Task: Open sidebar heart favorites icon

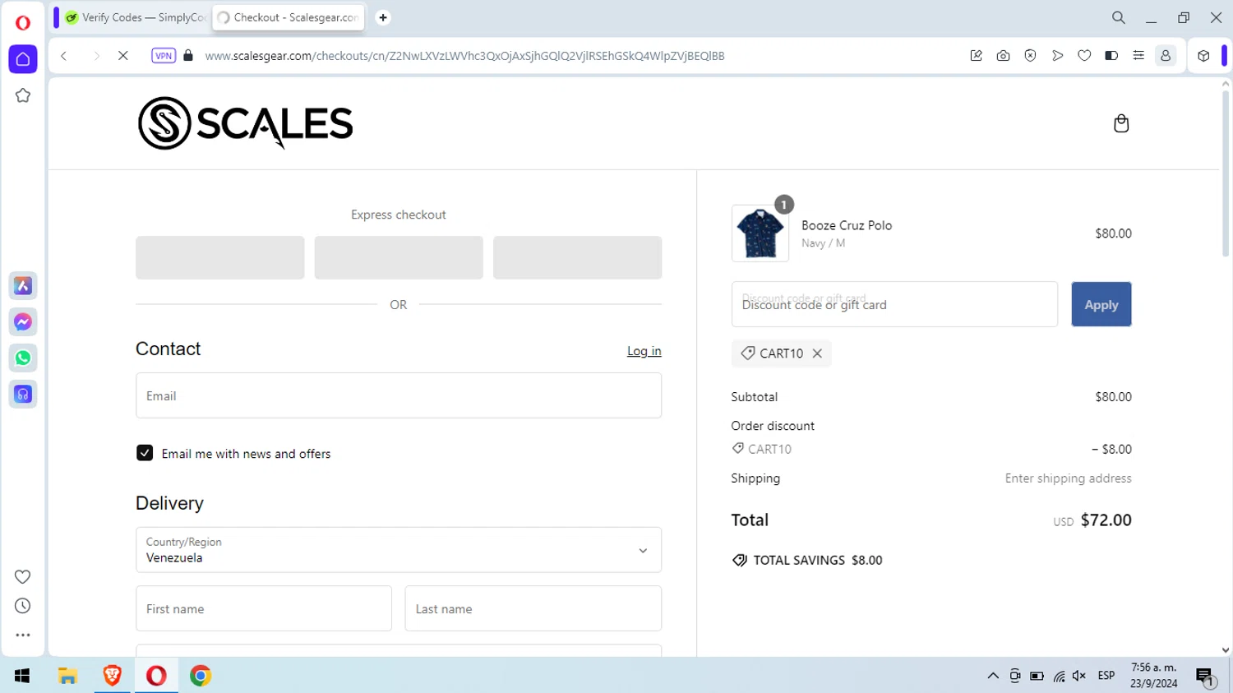Action: pyautogui.click(x=23, y=576)
